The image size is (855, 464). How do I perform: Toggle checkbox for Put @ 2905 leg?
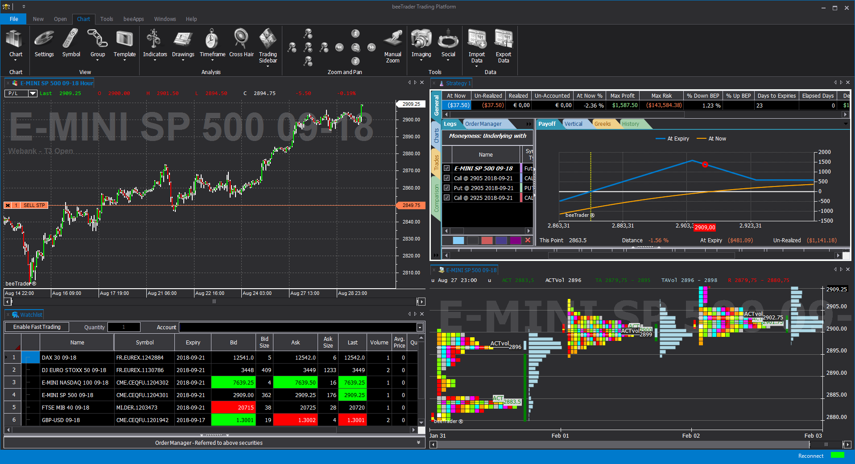pyautogui.click(x=447, y=188)
